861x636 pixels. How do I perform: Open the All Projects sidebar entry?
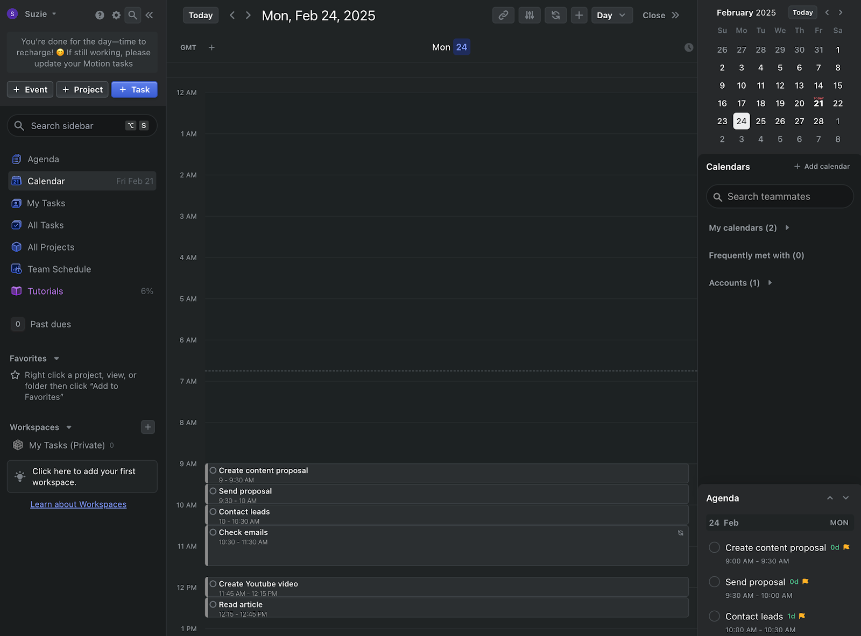point(51,247)
